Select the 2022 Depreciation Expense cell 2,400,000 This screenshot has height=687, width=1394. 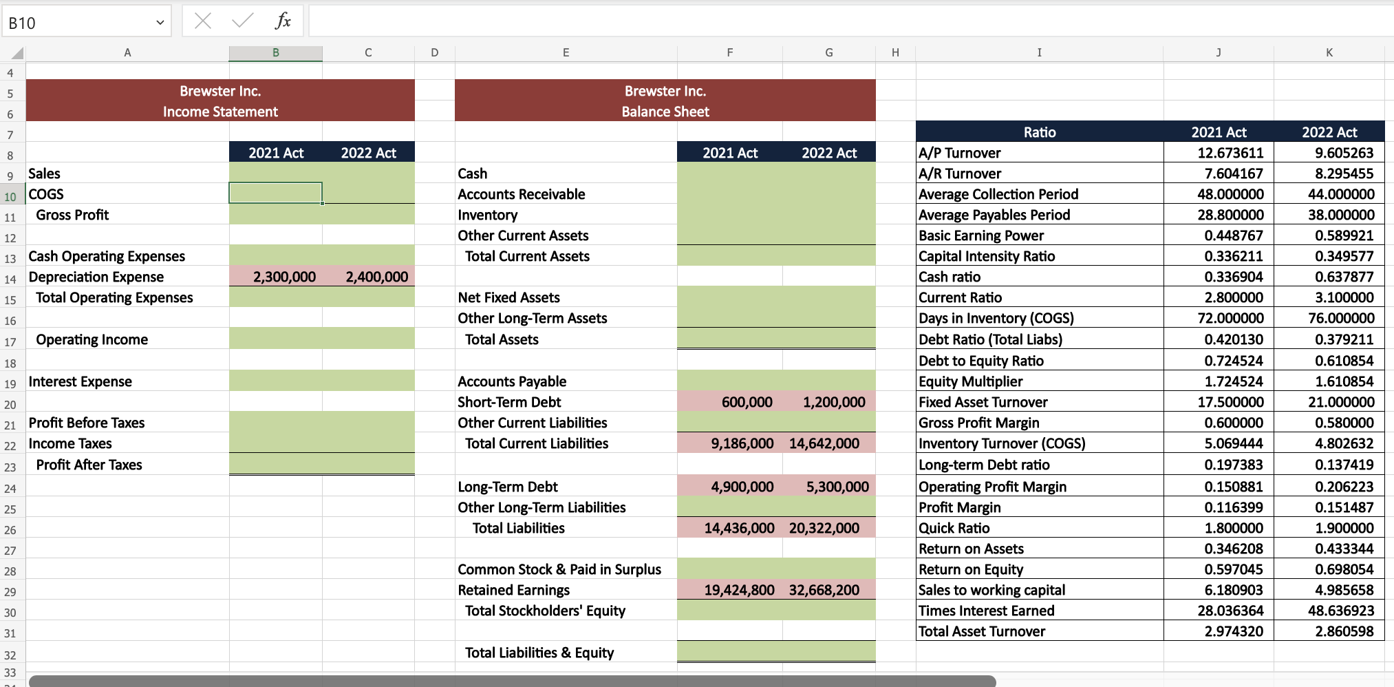pos(368,277)
